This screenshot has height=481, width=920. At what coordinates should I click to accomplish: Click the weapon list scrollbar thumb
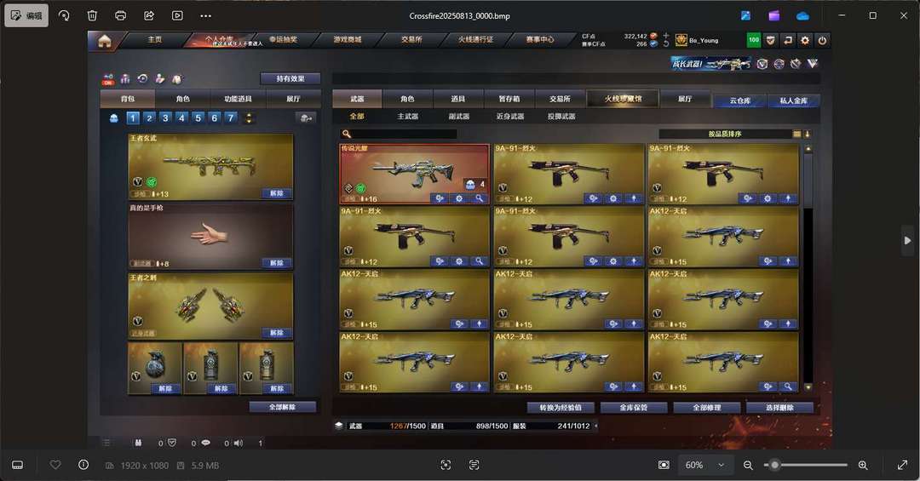click(808, 181)
